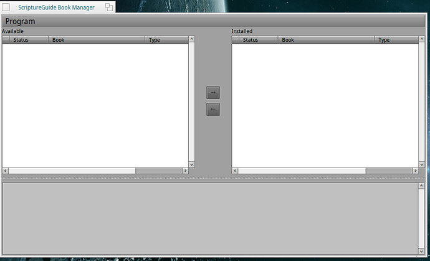This screenshot has height=261, width=430.
Task: Sort Installed list by Book column
Action: 326,40
